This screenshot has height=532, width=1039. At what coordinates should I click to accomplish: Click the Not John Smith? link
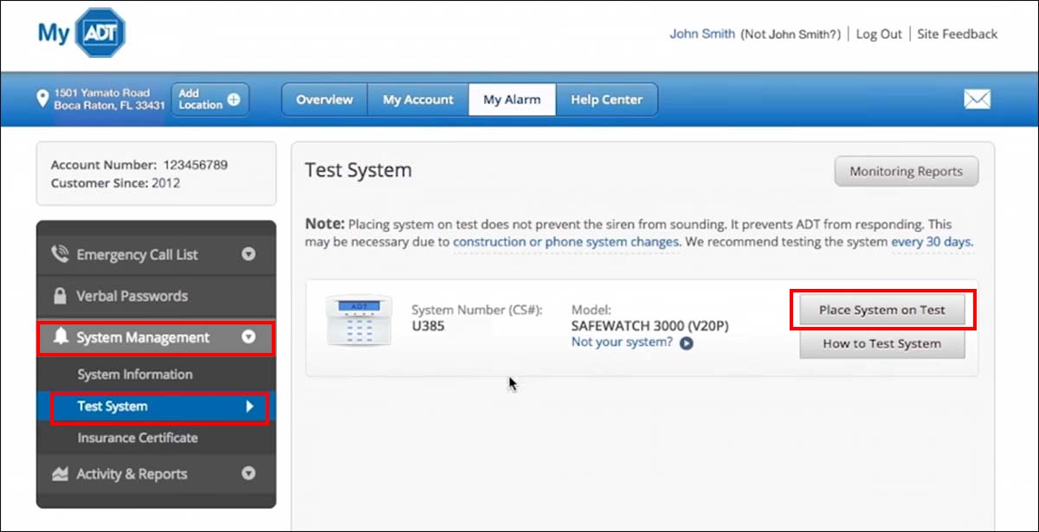coord(791,35)
